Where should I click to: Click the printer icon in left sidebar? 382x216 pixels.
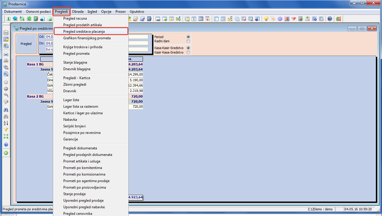pos(6,54)
